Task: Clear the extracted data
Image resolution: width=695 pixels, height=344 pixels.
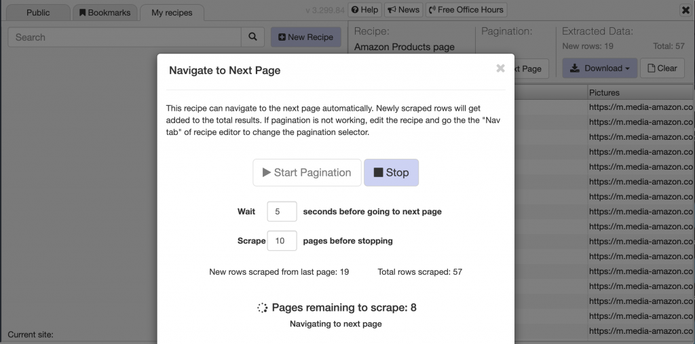Action: pyautogui.click(x=662, y=68)
